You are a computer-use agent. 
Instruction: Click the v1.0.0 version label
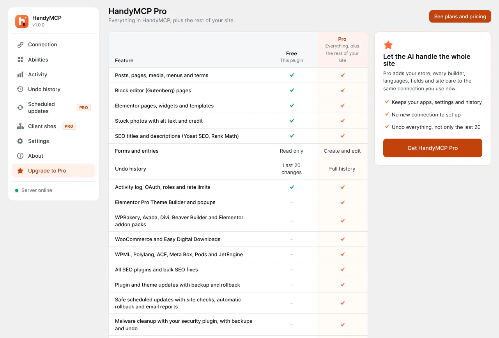[39, 25]
